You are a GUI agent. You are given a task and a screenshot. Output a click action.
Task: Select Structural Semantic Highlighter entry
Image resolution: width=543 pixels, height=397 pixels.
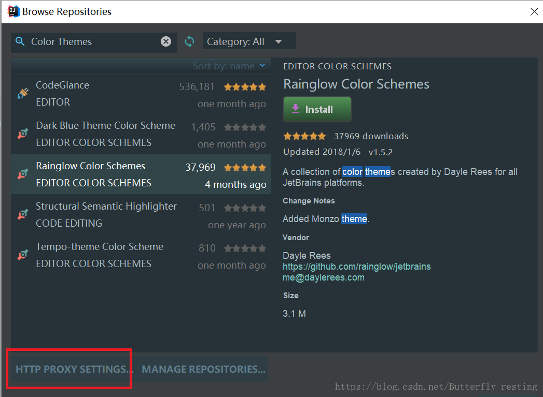pyautogui.click(x=141, y=215)
